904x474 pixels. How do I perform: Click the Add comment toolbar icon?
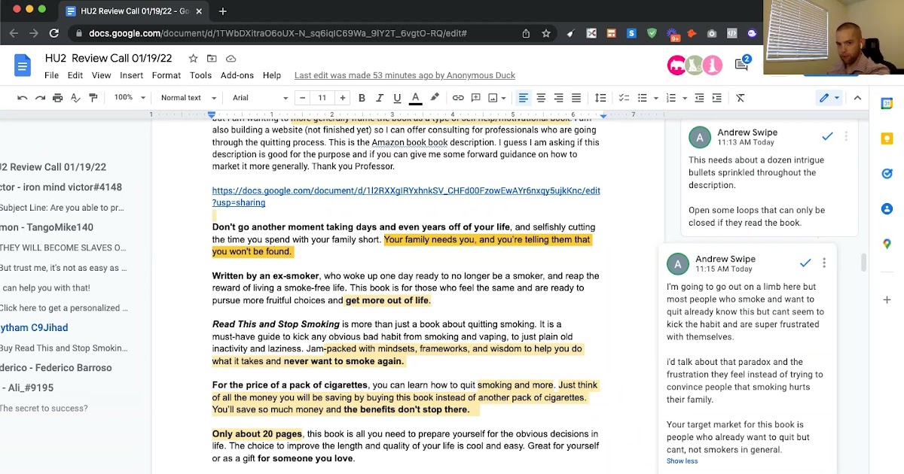[475, 98]
